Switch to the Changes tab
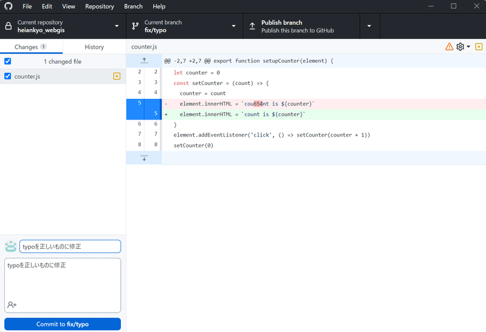Image resolution: width=486 pixels, height=332 pixels. click(x=32, y=47)
